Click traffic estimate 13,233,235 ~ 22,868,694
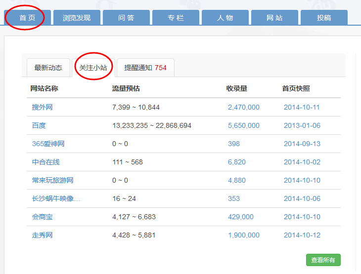361x274 pixels. pos(152,125)
